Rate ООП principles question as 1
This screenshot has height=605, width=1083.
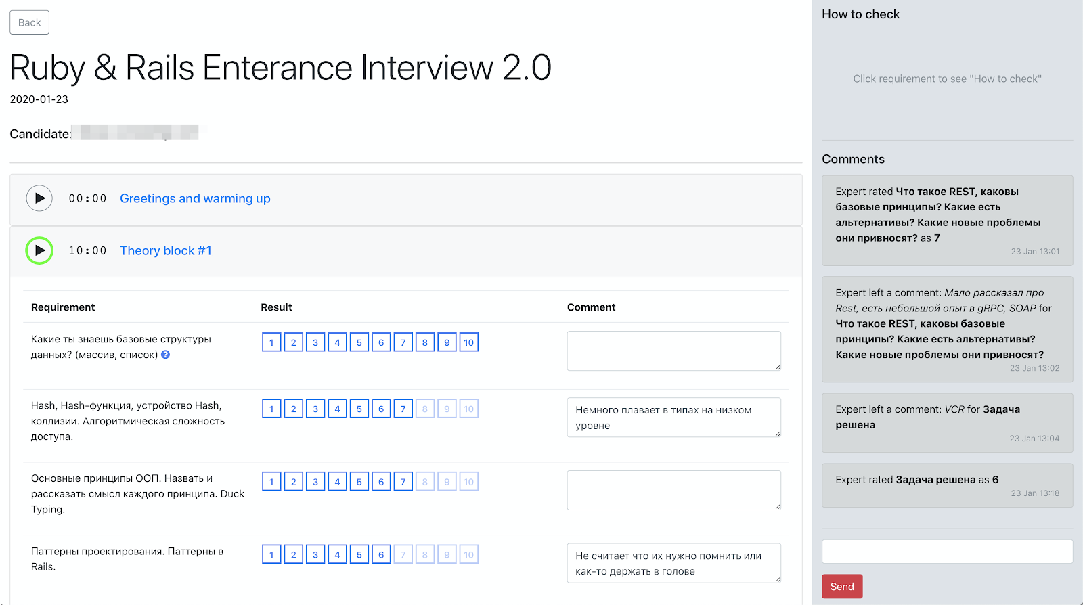coord(271,482)
